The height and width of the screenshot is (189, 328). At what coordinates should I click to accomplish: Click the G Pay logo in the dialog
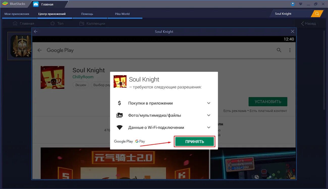point(140,141)
